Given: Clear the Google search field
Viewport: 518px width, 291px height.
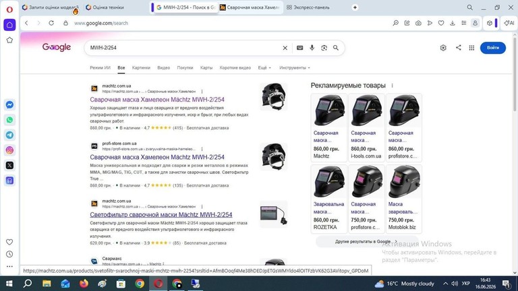Looking at the screenshot, I should click(285, 48).
